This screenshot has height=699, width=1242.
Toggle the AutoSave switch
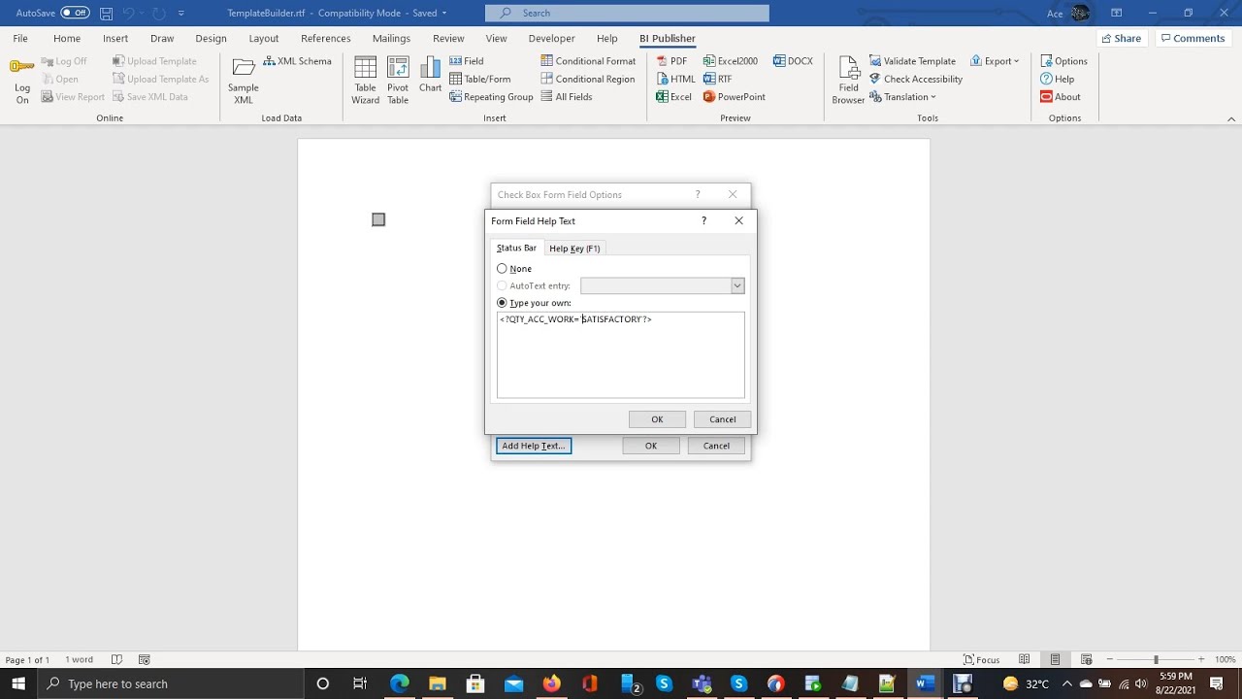[x=75, y=13]
